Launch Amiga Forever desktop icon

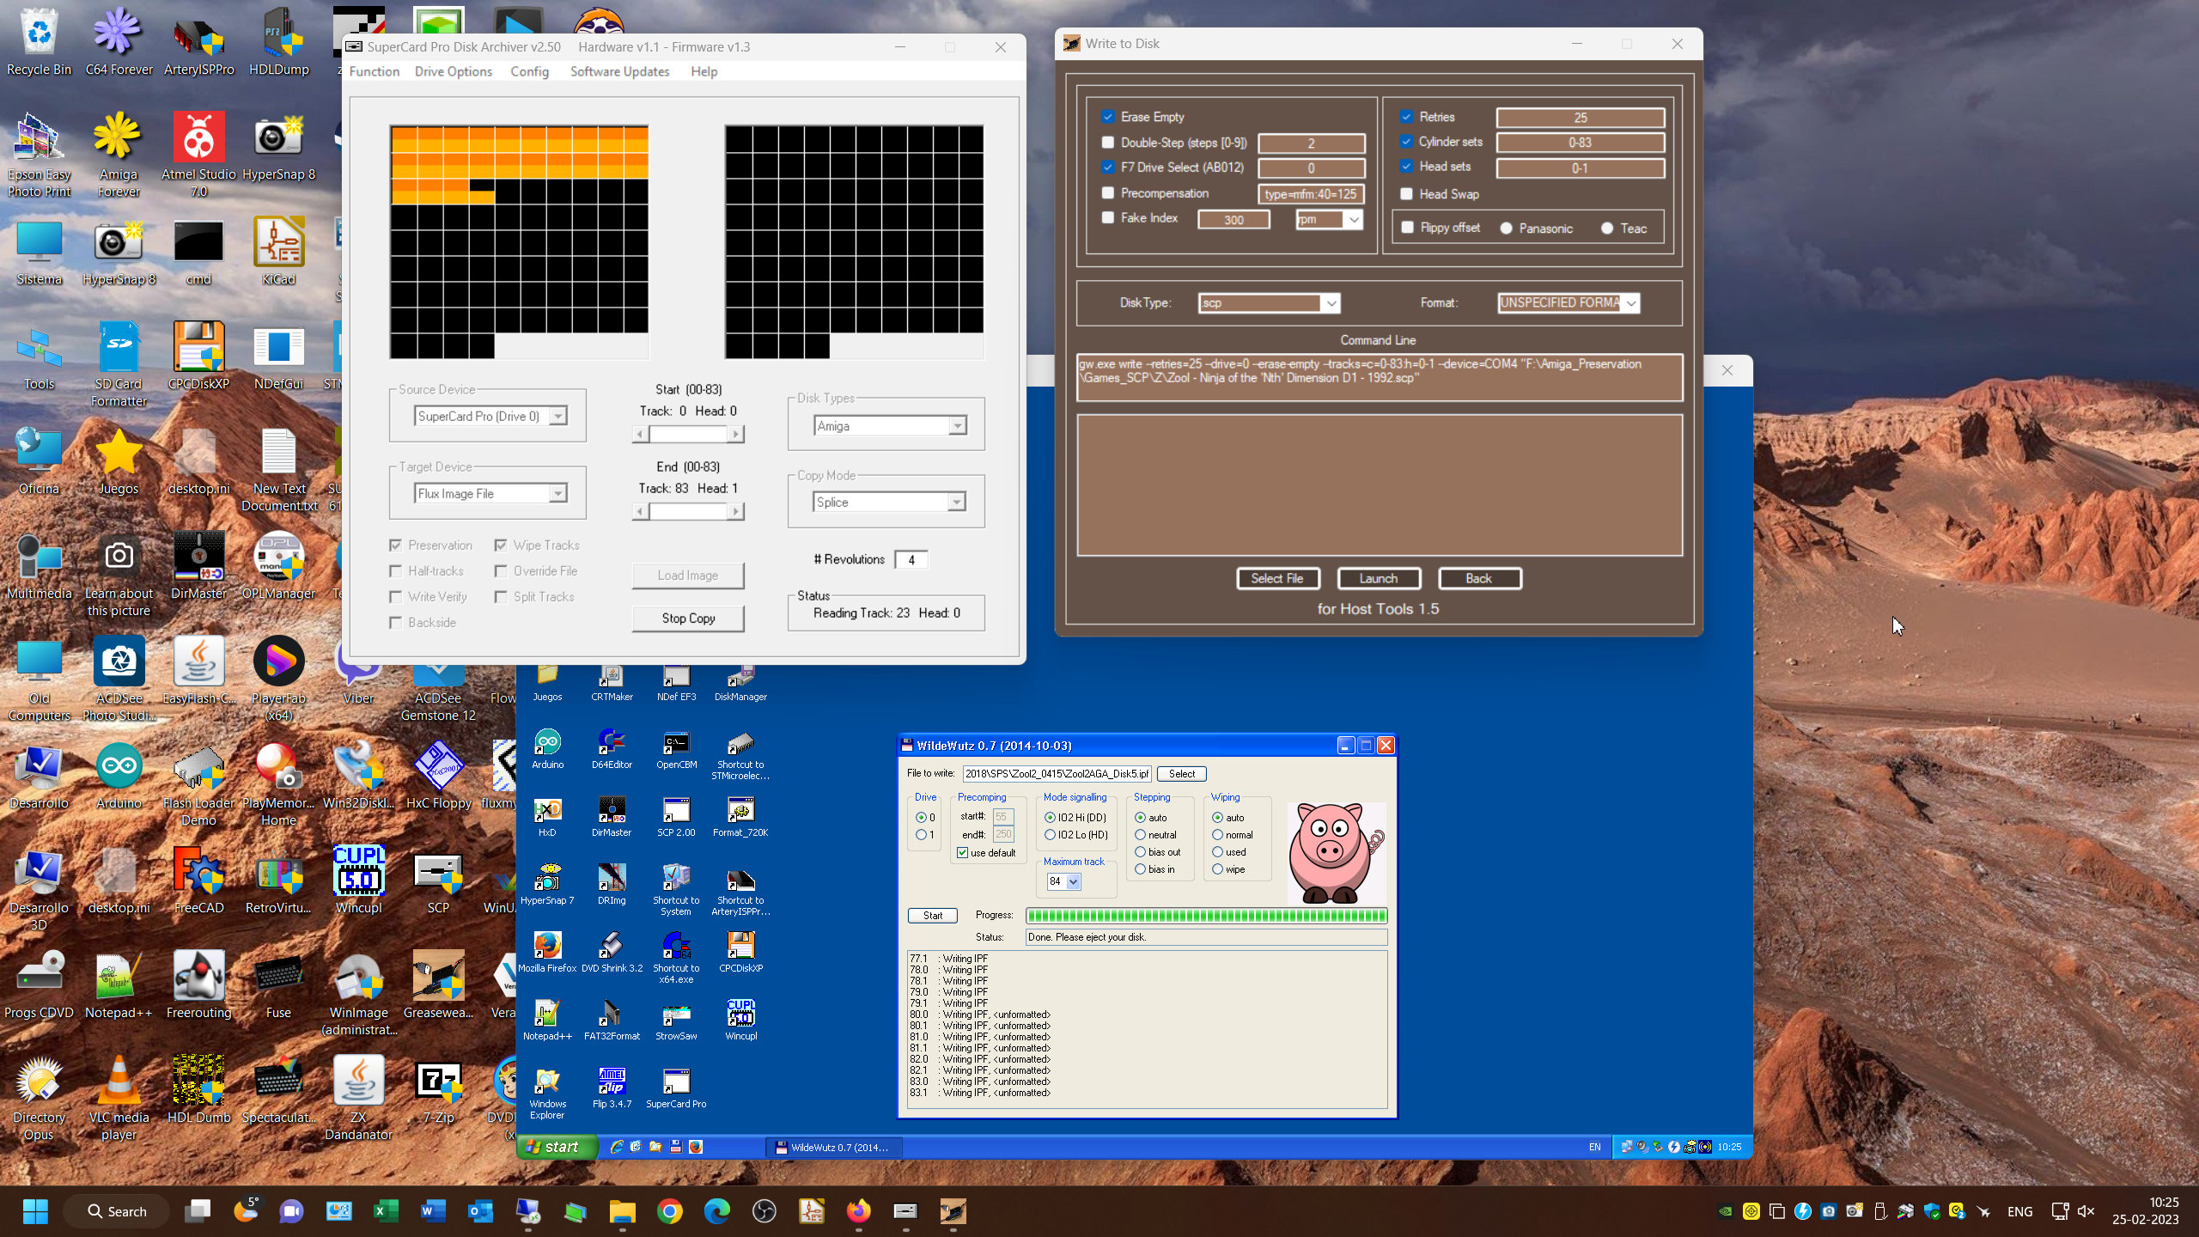pyautogui.click(x=119, y=155)
